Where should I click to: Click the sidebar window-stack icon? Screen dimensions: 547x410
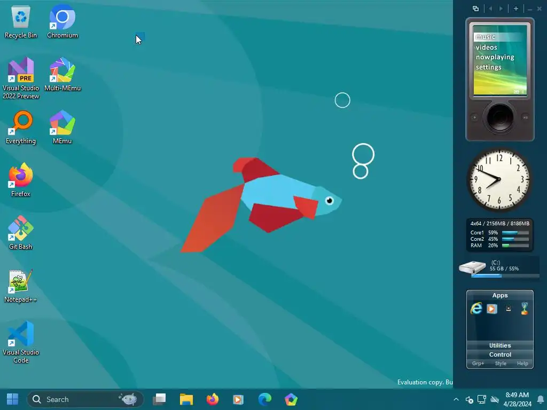click(475, 9)
